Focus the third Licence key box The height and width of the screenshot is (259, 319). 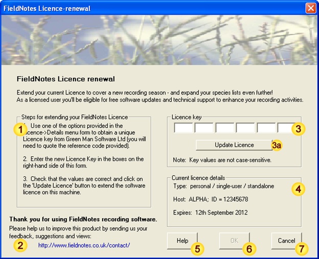pyautogui.click(x=224, y=128)
